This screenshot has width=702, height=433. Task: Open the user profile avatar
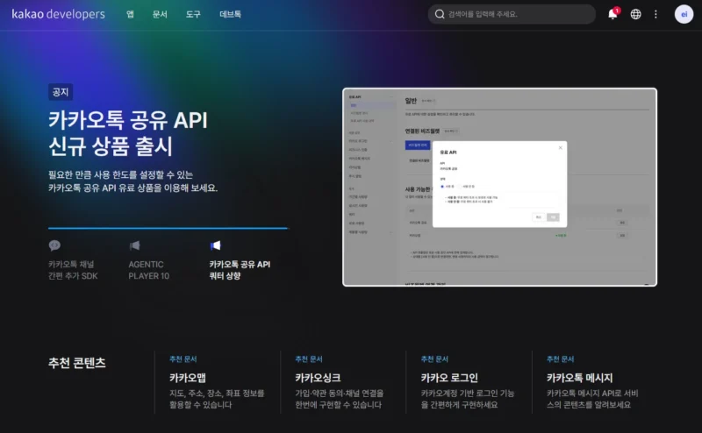pyautogui.click(x=684, y=14)
